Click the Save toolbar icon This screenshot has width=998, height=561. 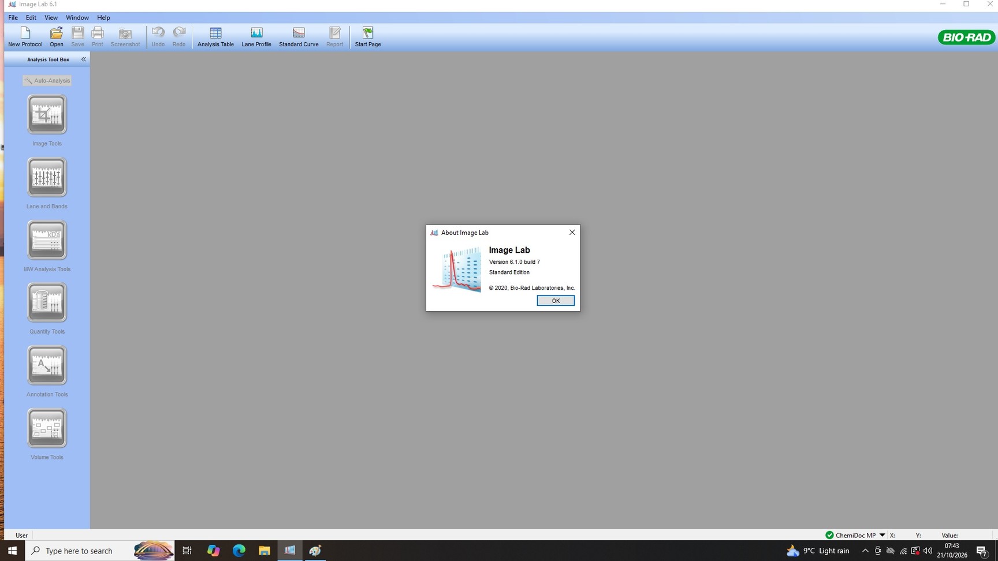click(77, 37)
